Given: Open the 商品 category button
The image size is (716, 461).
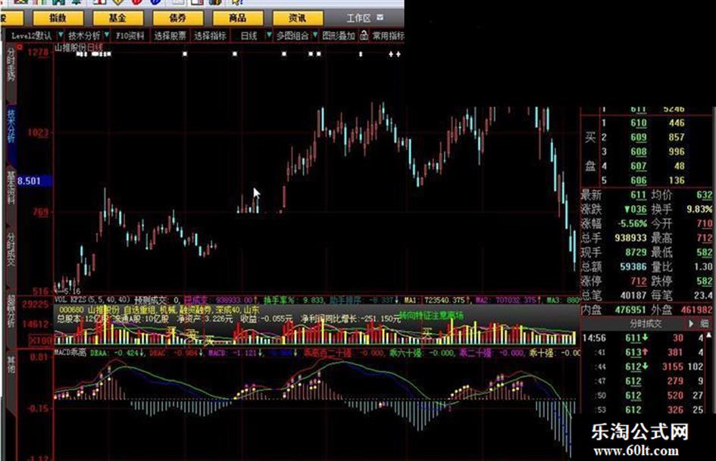Looking at the screenshot, I should [x=237, y=18].
